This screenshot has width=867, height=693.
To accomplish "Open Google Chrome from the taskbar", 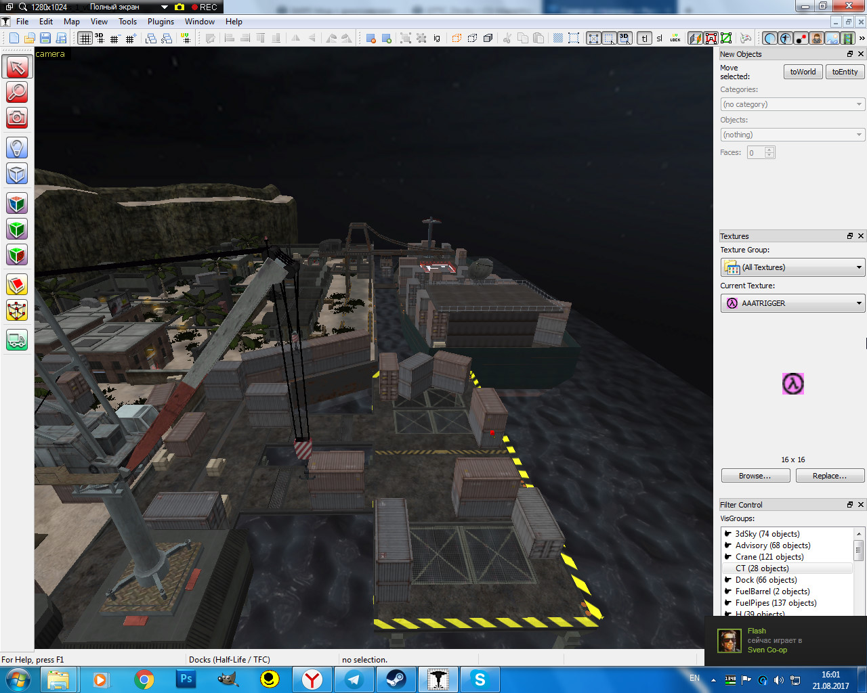I will click(x=144, y=679).
